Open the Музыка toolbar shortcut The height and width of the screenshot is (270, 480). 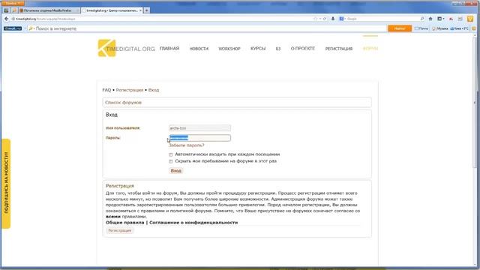440,28
